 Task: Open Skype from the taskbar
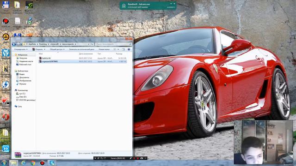[x=51, y=163]
